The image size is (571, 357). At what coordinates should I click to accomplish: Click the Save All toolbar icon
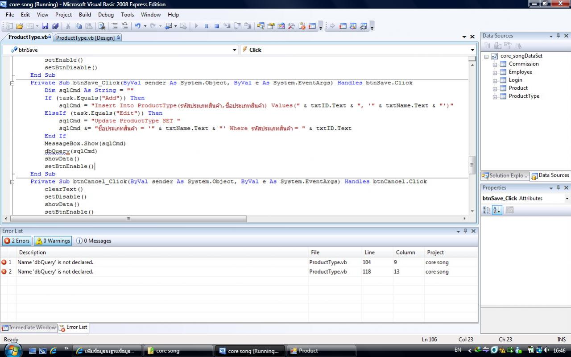55,26
